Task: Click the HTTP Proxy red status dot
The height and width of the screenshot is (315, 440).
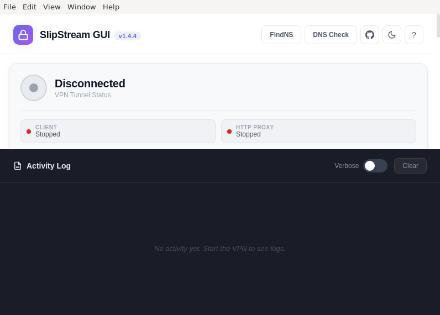Action: click(x=229, y=132)
